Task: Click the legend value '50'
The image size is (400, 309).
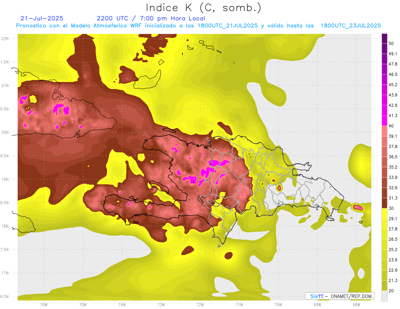Action: [391, 43]
